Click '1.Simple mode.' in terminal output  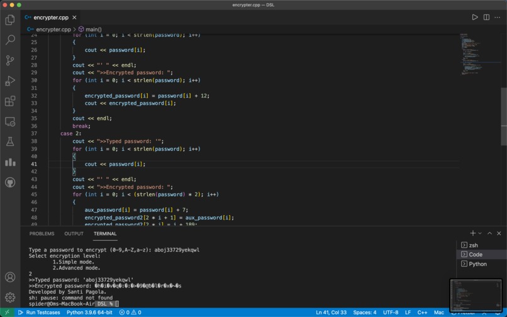74,262
